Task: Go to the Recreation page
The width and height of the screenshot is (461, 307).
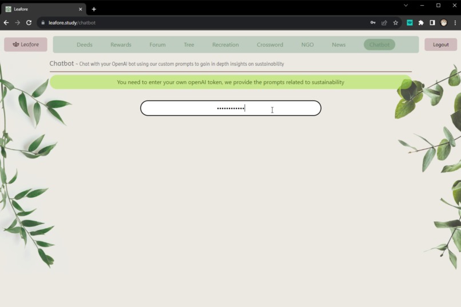Action: (x=225, y=45)
